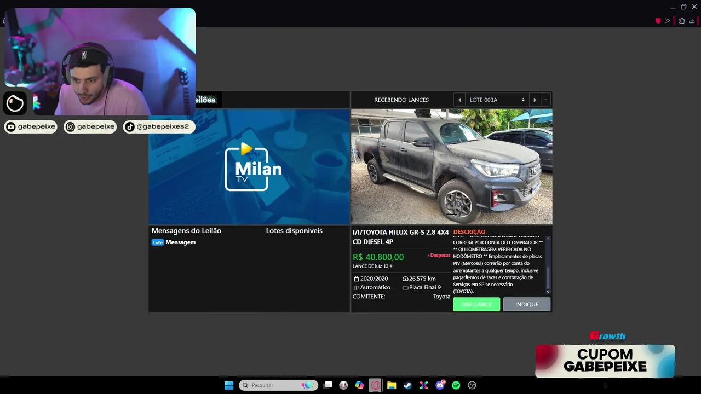Click the description scrollbar thumb
Image resolution: width=701 pixels, height=394 pixels.
pos(548,279)
